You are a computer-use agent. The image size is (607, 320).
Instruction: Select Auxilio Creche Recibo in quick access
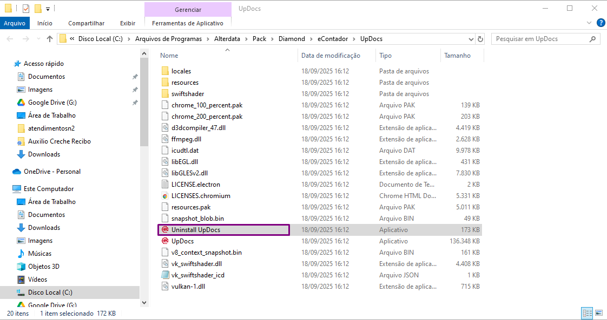pyautogui.click(x=59, y=141)
